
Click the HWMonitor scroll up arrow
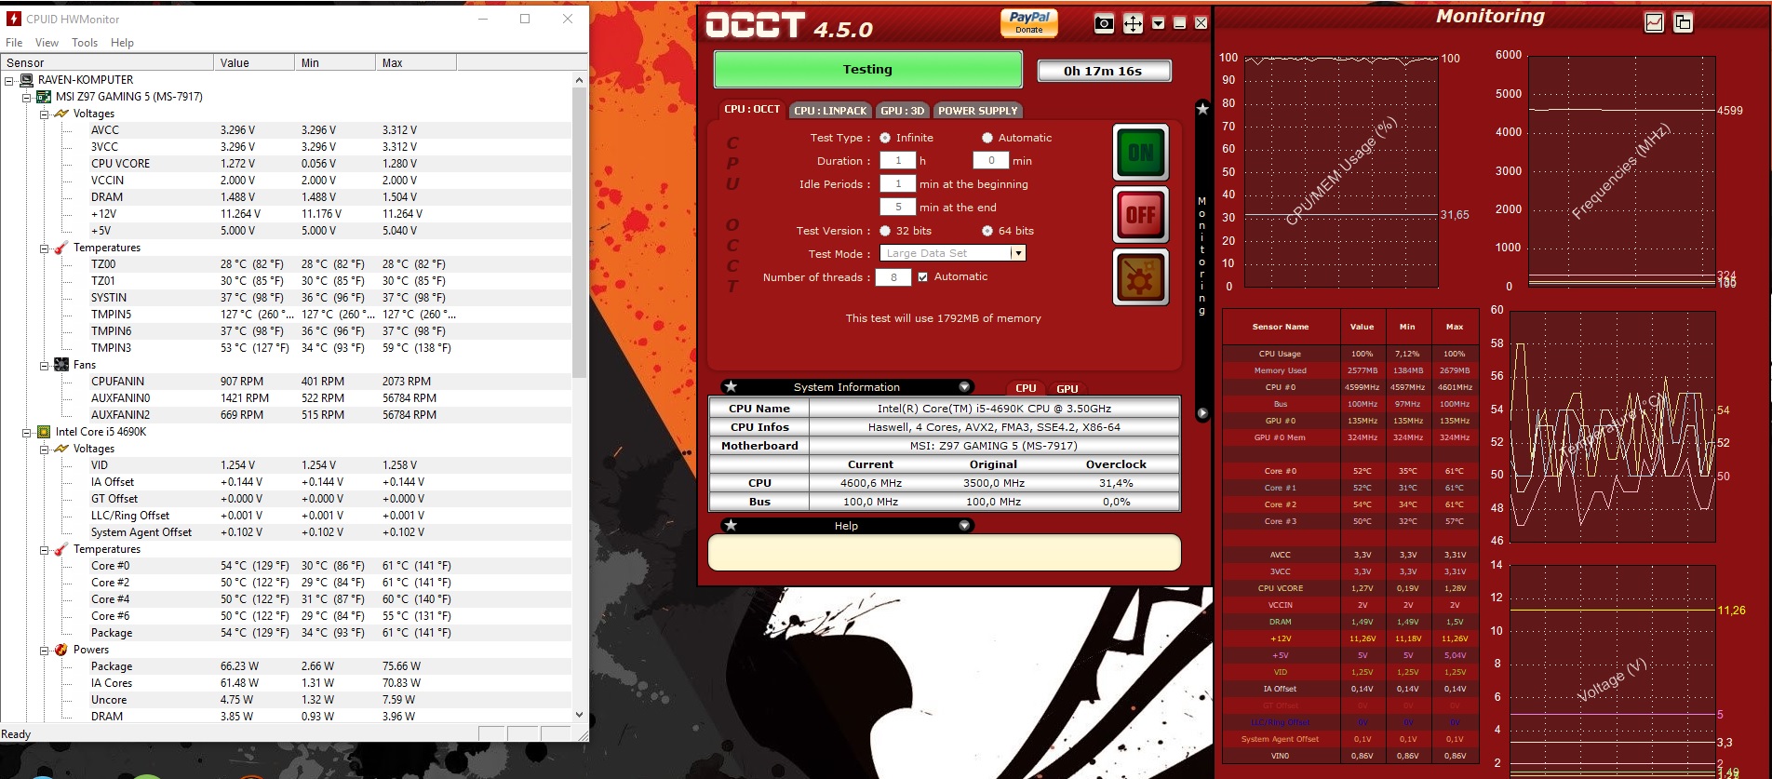pyautogui.click(x=579, y=80)
